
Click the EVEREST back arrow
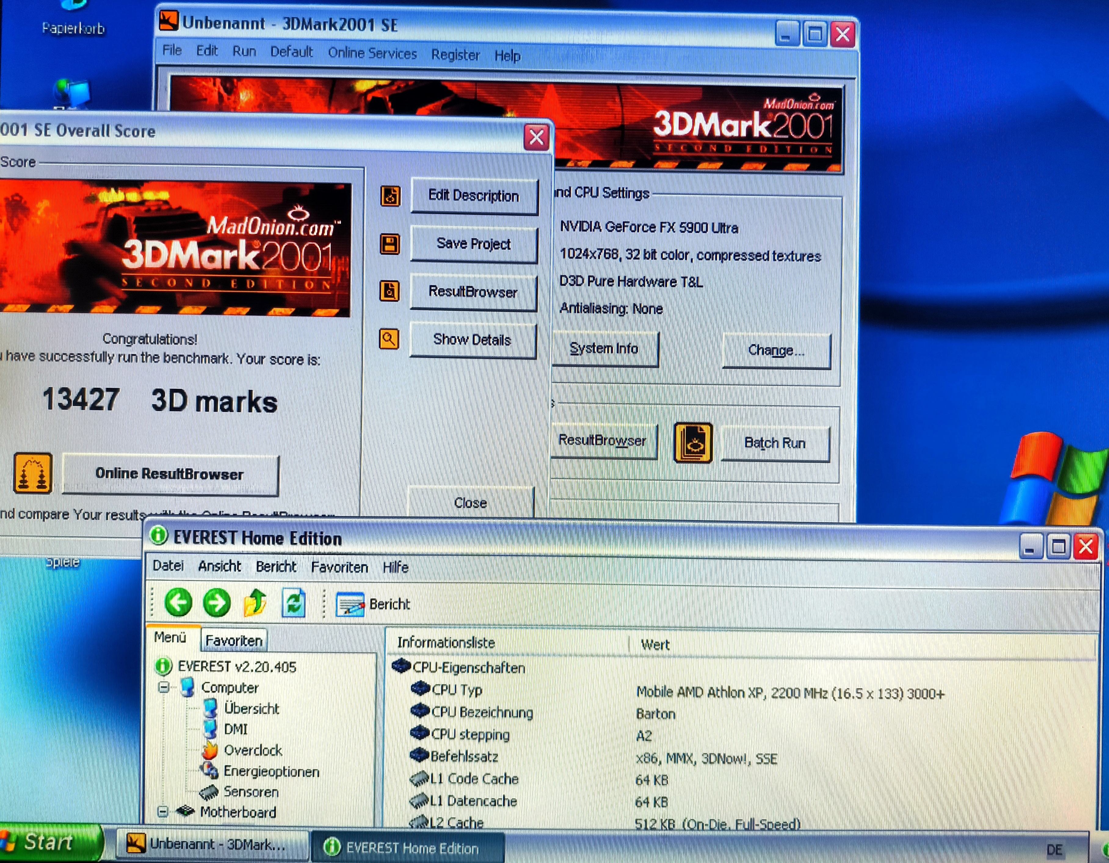pos(178,602)
